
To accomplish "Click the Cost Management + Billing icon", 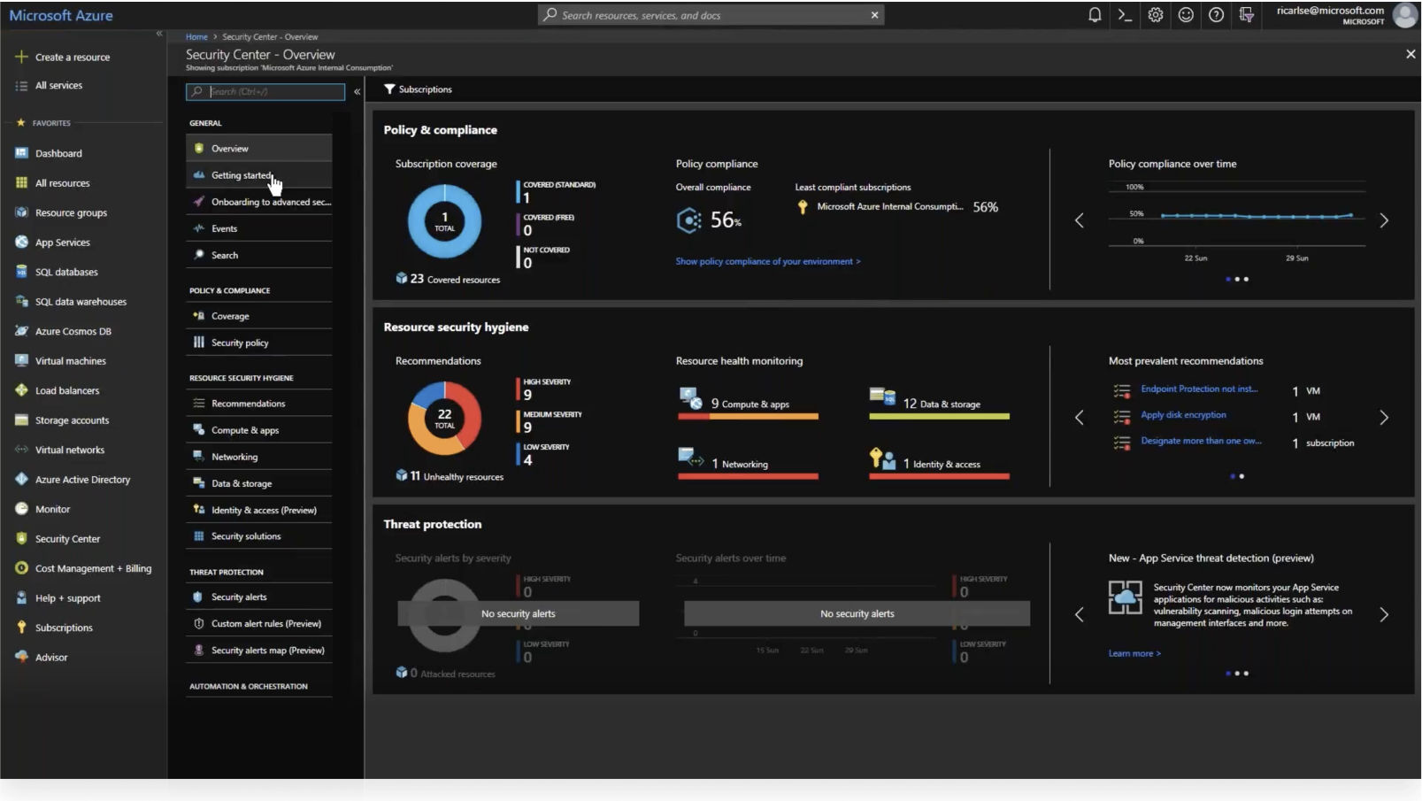I will pos(21,568).
